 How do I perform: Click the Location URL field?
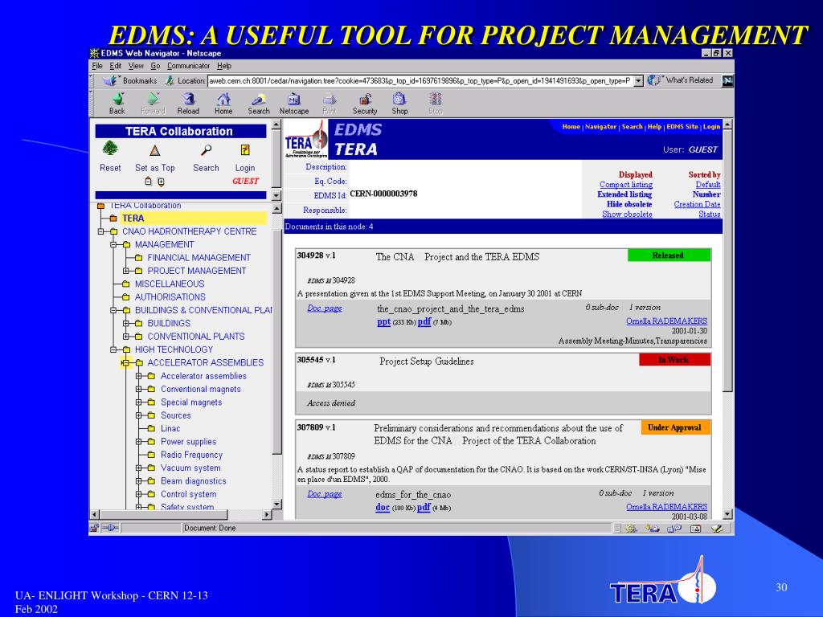coord(420,81)
